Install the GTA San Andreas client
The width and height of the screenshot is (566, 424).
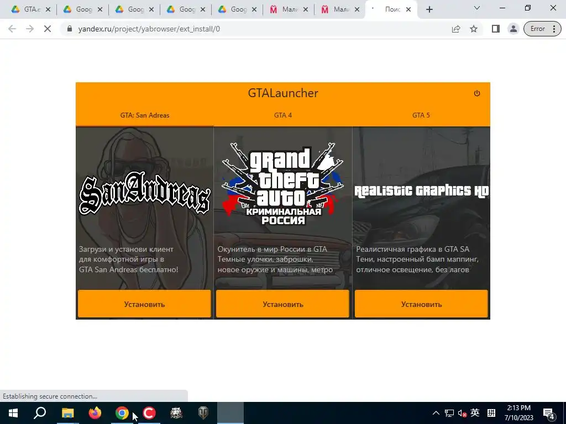click(144, 304)
